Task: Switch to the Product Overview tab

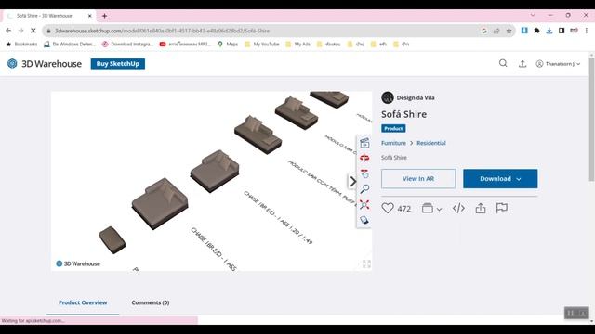Action: coord(83,302)
